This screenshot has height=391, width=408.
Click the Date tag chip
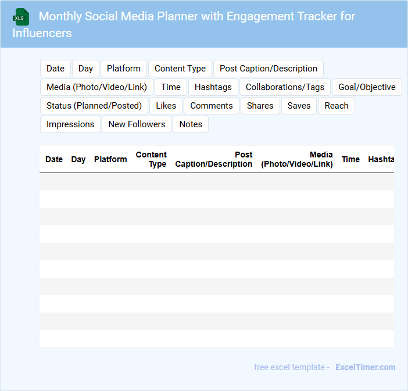(x=55, y=69)
